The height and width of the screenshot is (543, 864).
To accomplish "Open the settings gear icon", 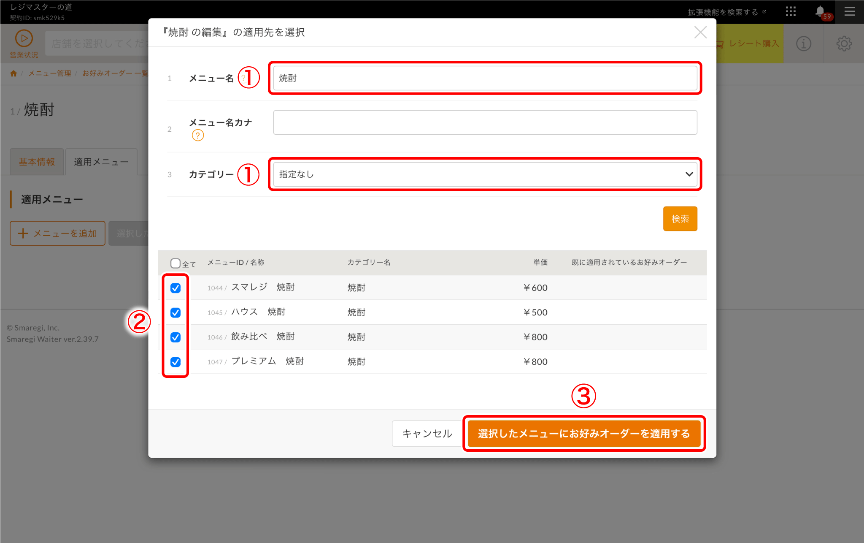I will pos(844,43).
